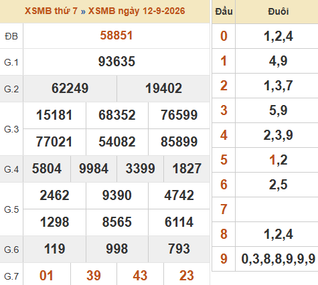This screenshot has height=285, width=318.
Task: Select the G.7 number 23
Action: [x=187, y=276]
